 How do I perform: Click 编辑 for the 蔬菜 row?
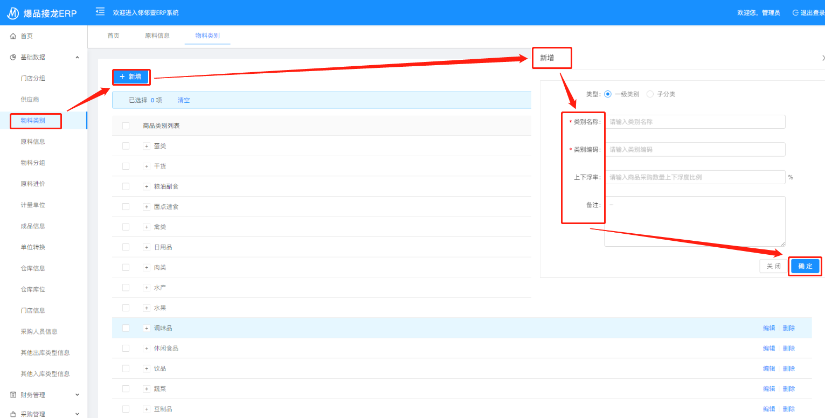click(x=769, y=388)
